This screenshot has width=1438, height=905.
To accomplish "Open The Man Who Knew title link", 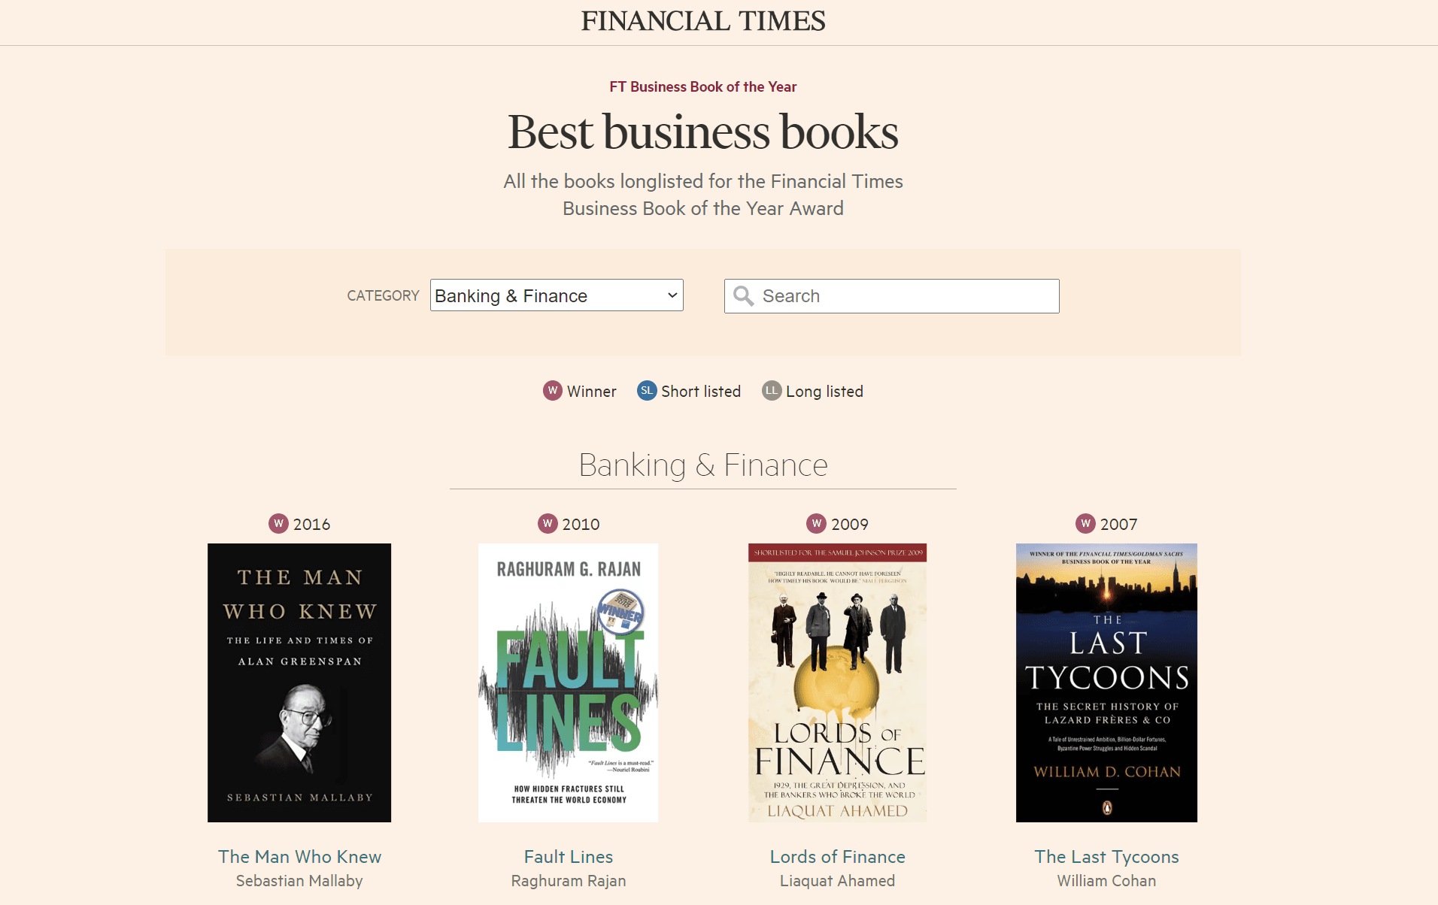I will coord(299,857).
